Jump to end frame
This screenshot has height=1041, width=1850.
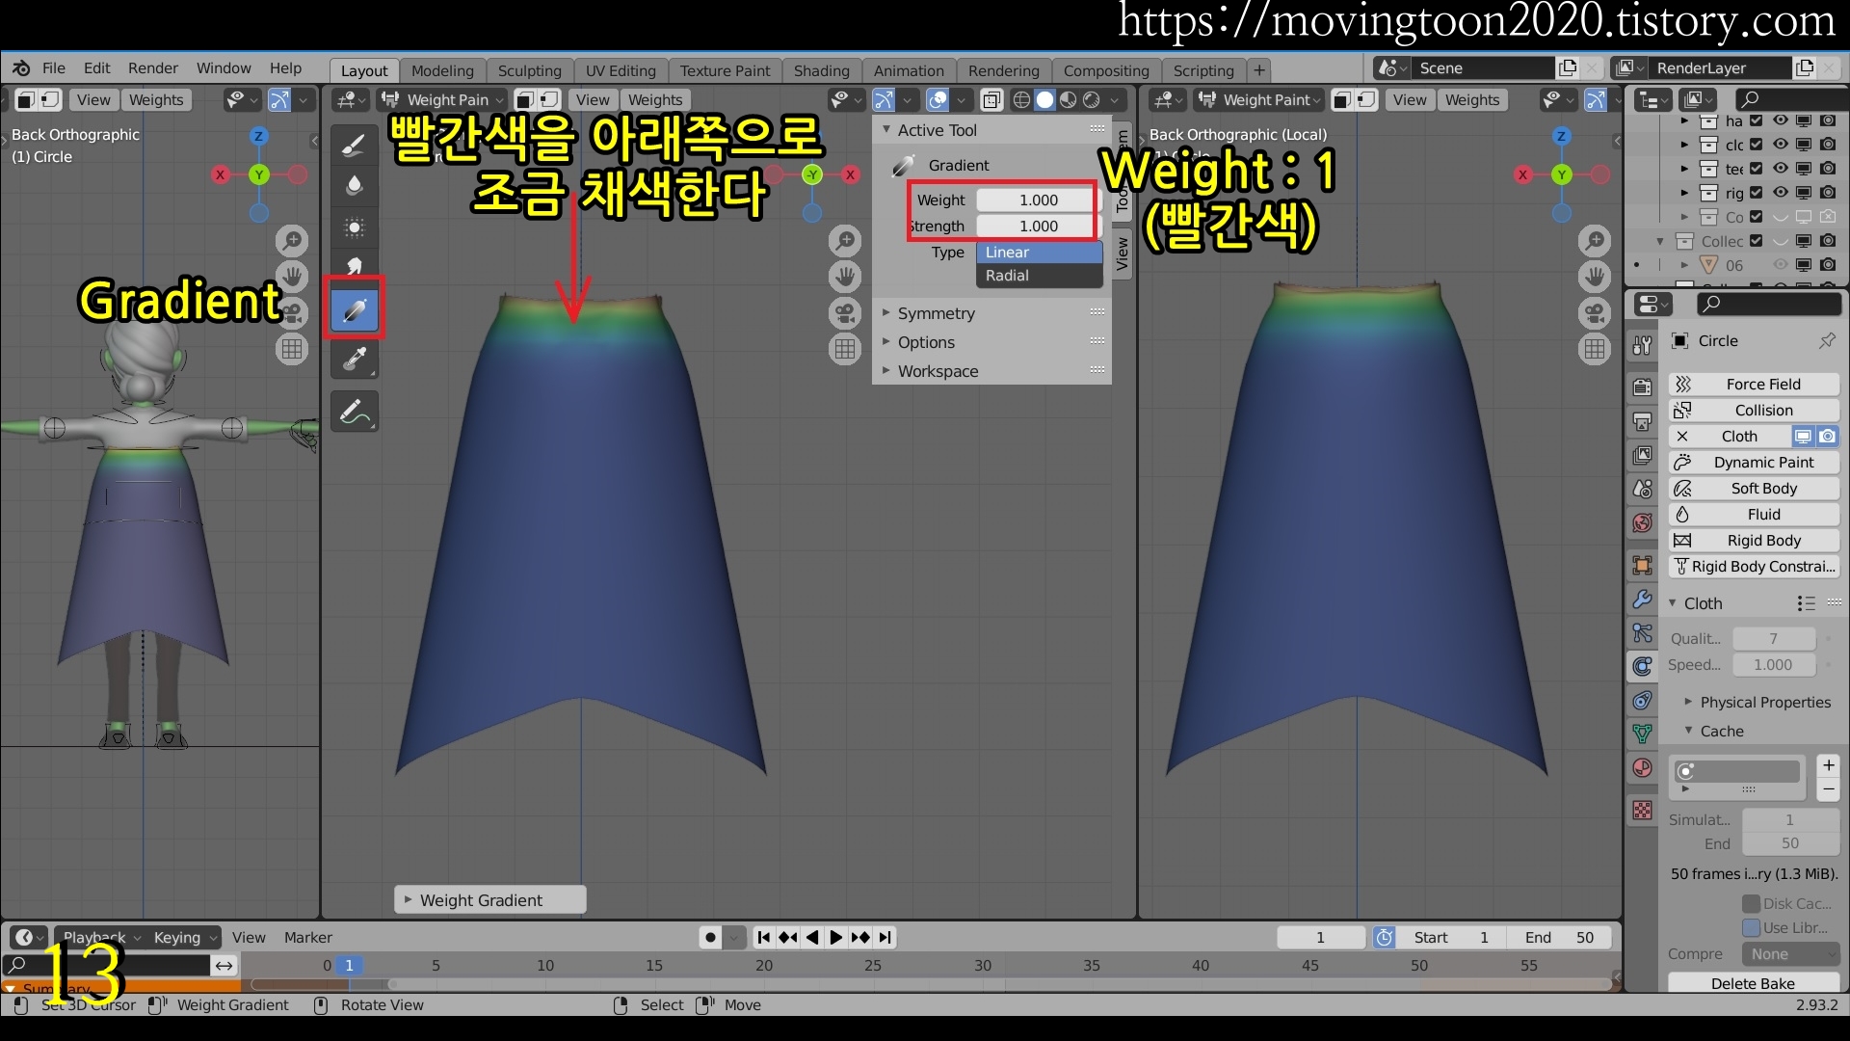[885, 938]
